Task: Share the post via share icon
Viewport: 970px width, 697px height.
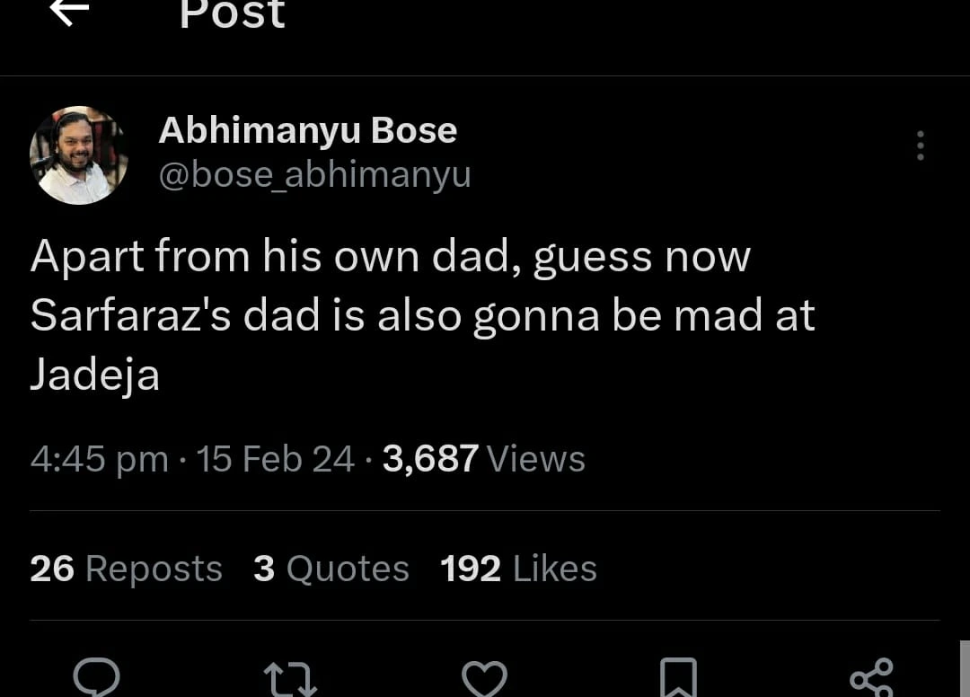Action: pos(871,679)
